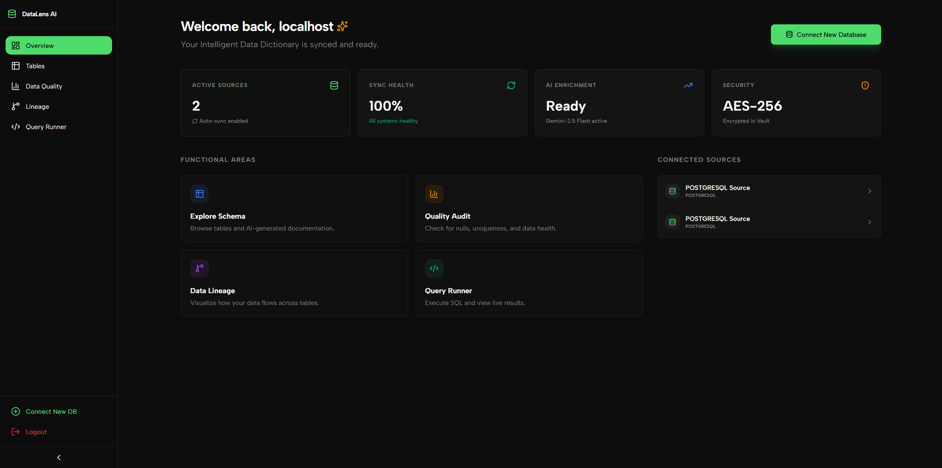Expand the first POSTGRESQL Source chevron
This screenshot has width=942, height=468.
click(869, 191)
